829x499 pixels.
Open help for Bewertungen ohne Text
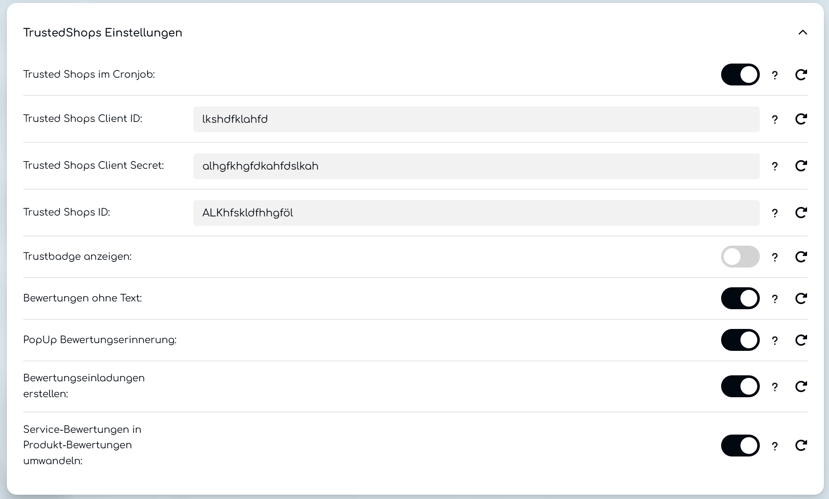(x=774, y=299)
